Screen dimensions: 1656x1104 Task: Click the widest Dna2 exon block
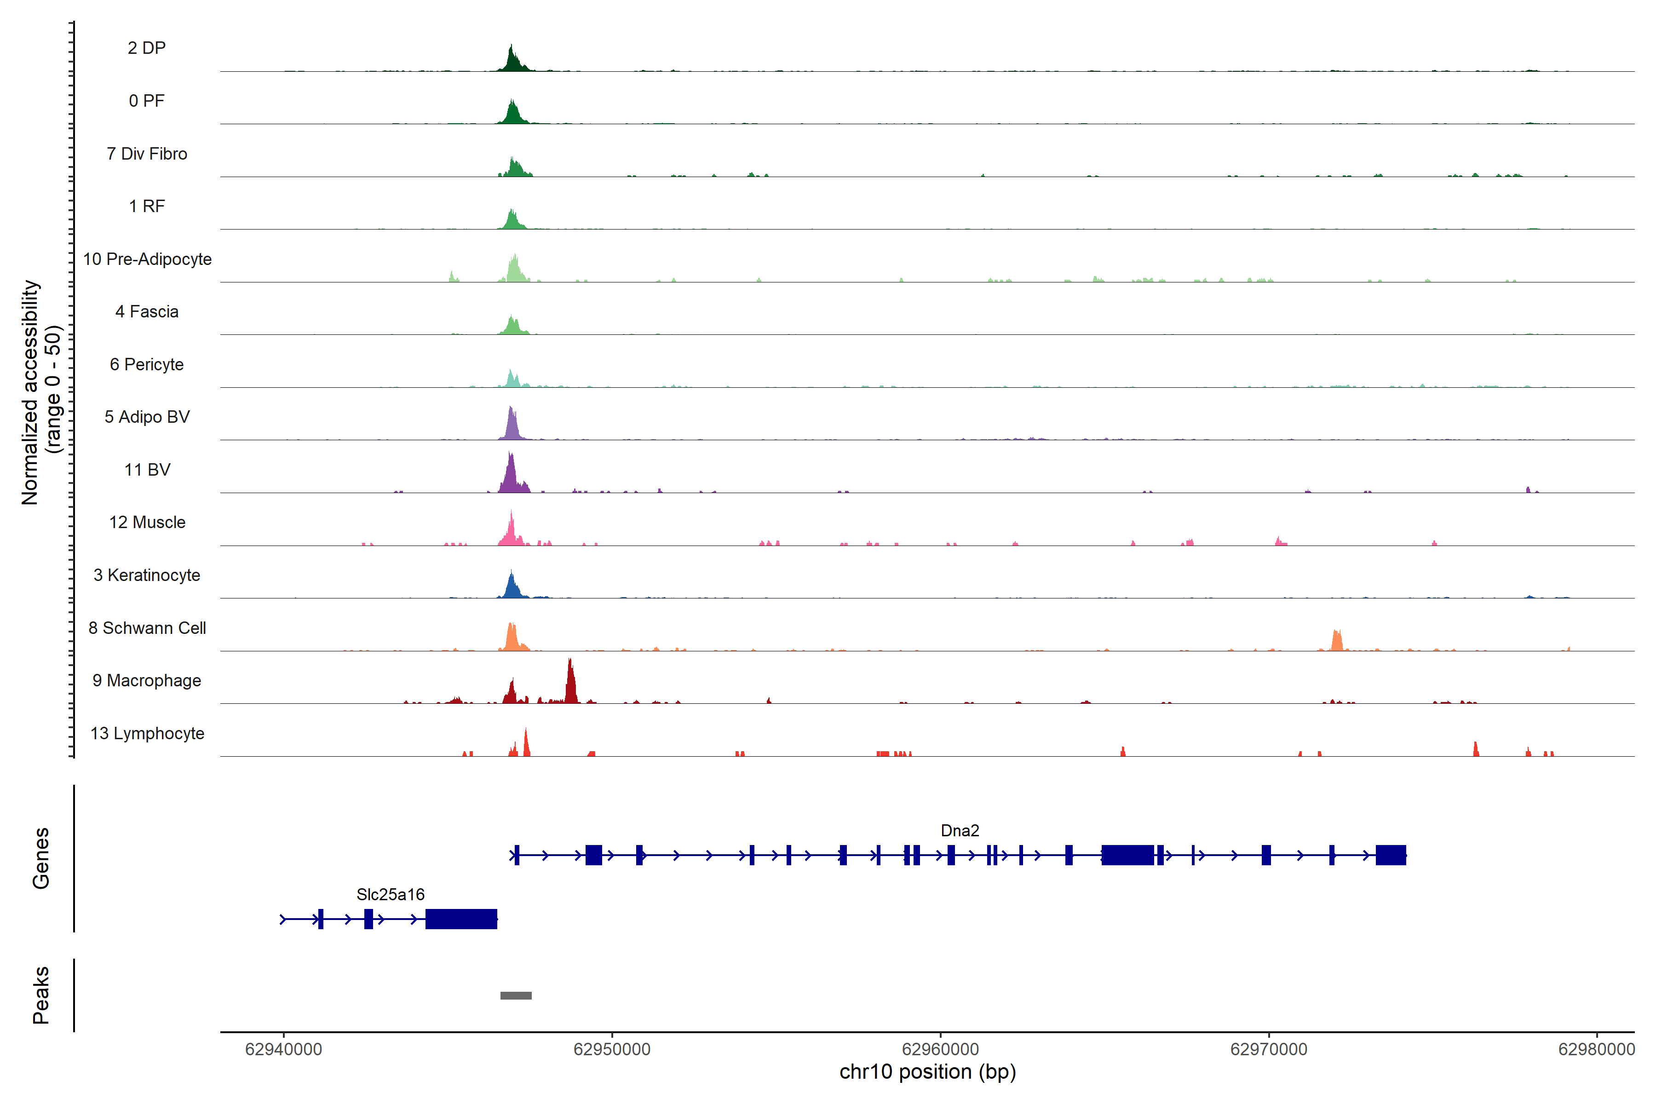point(1127,856)
